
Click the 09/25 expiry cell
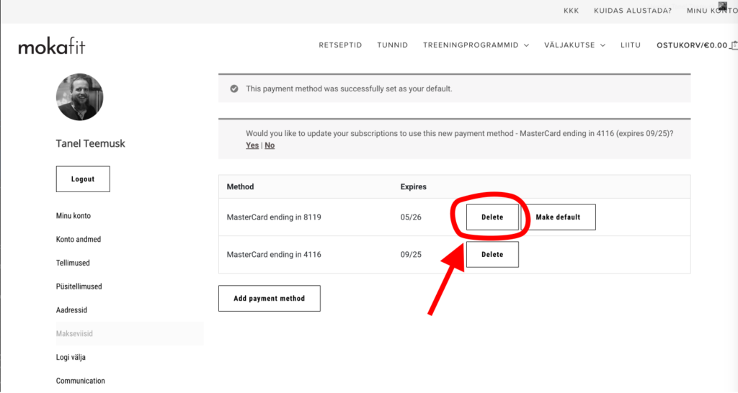tap(411, 254)
